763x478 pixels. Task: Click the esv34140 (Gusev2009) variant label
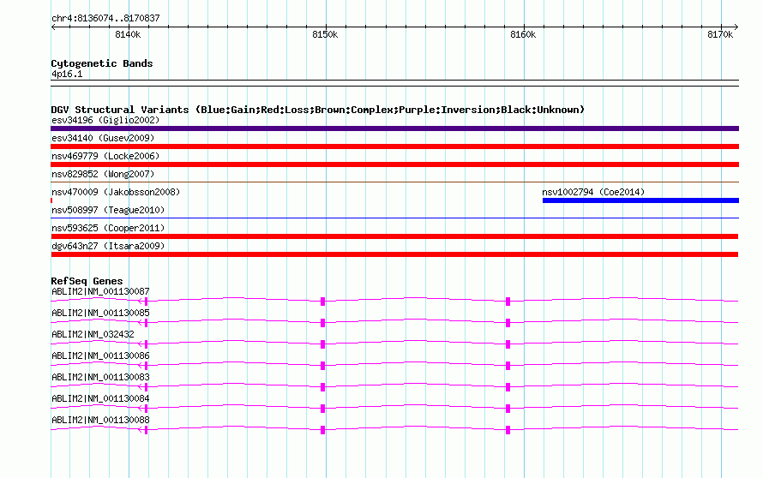click(103, 138)
